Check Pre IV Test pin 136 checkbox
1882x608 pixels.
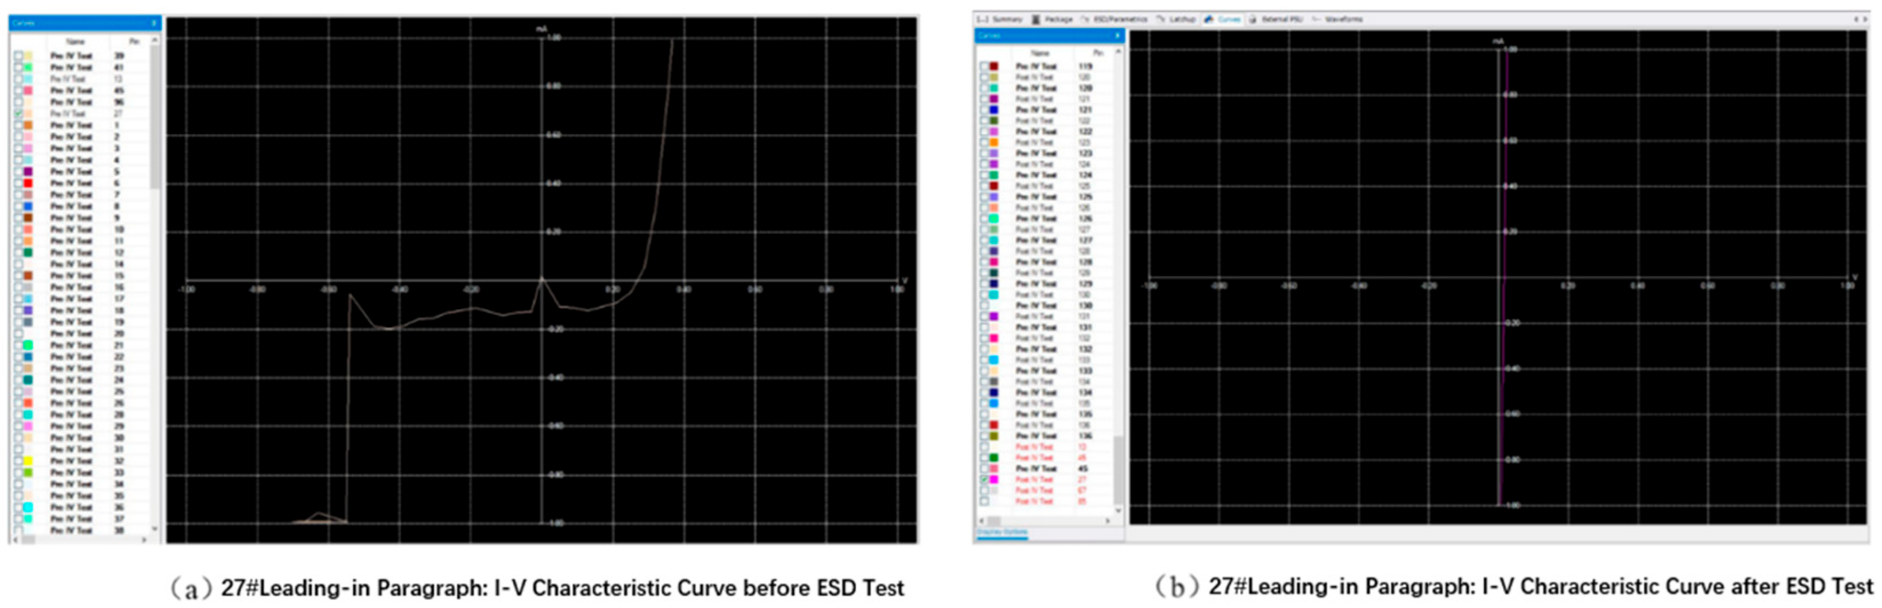coord(984,436)
